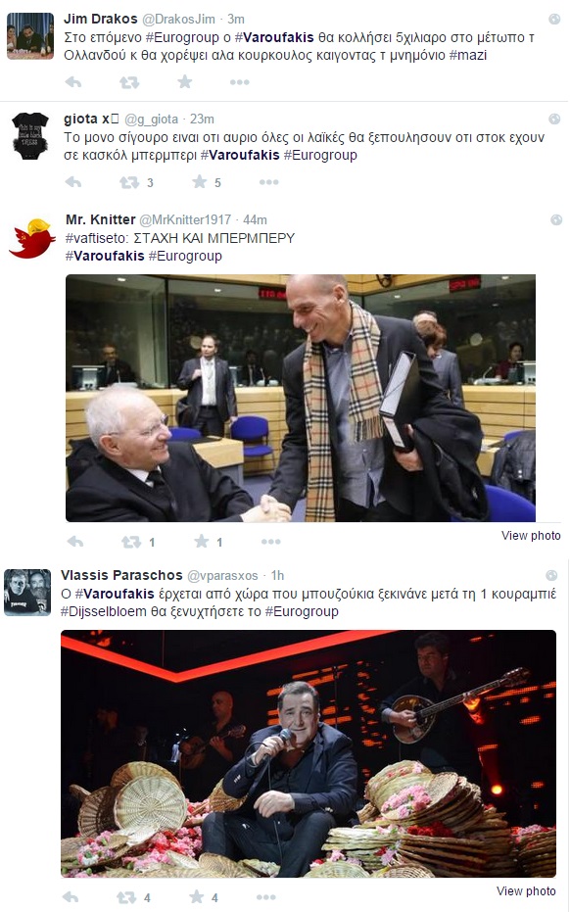Click View photo under the singer image
This screenshot has height=912, width=570.
526,891
